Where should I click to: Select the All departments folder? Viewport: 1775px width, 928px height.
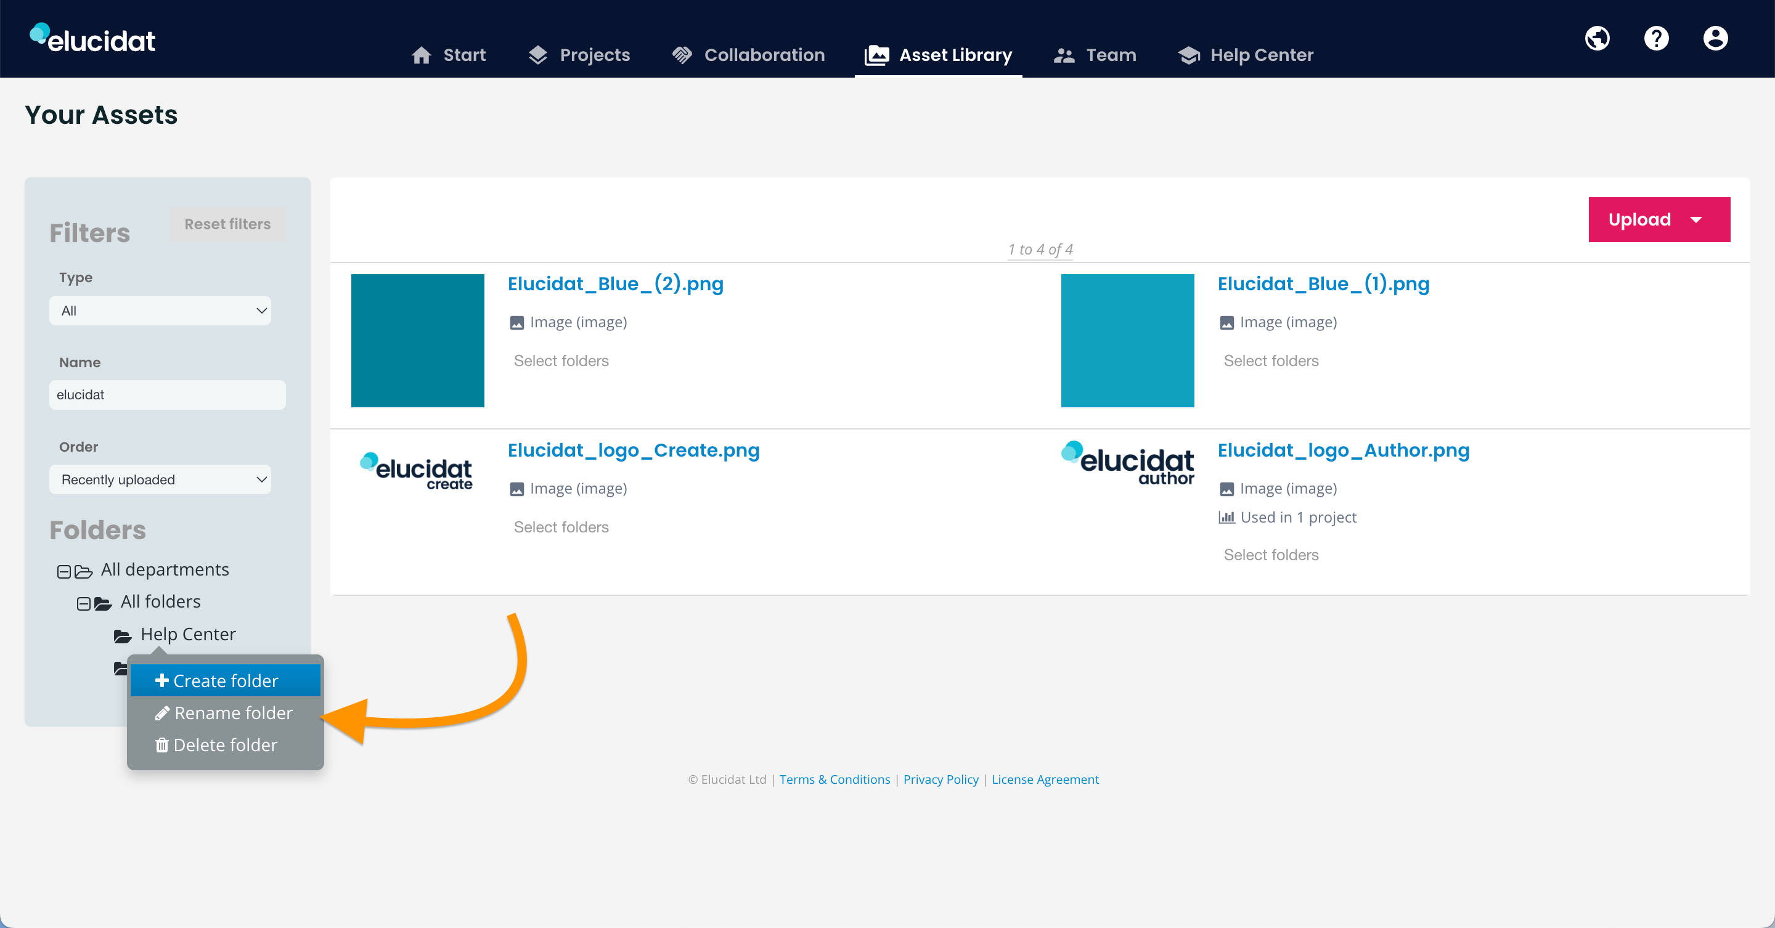coord(165,570)
